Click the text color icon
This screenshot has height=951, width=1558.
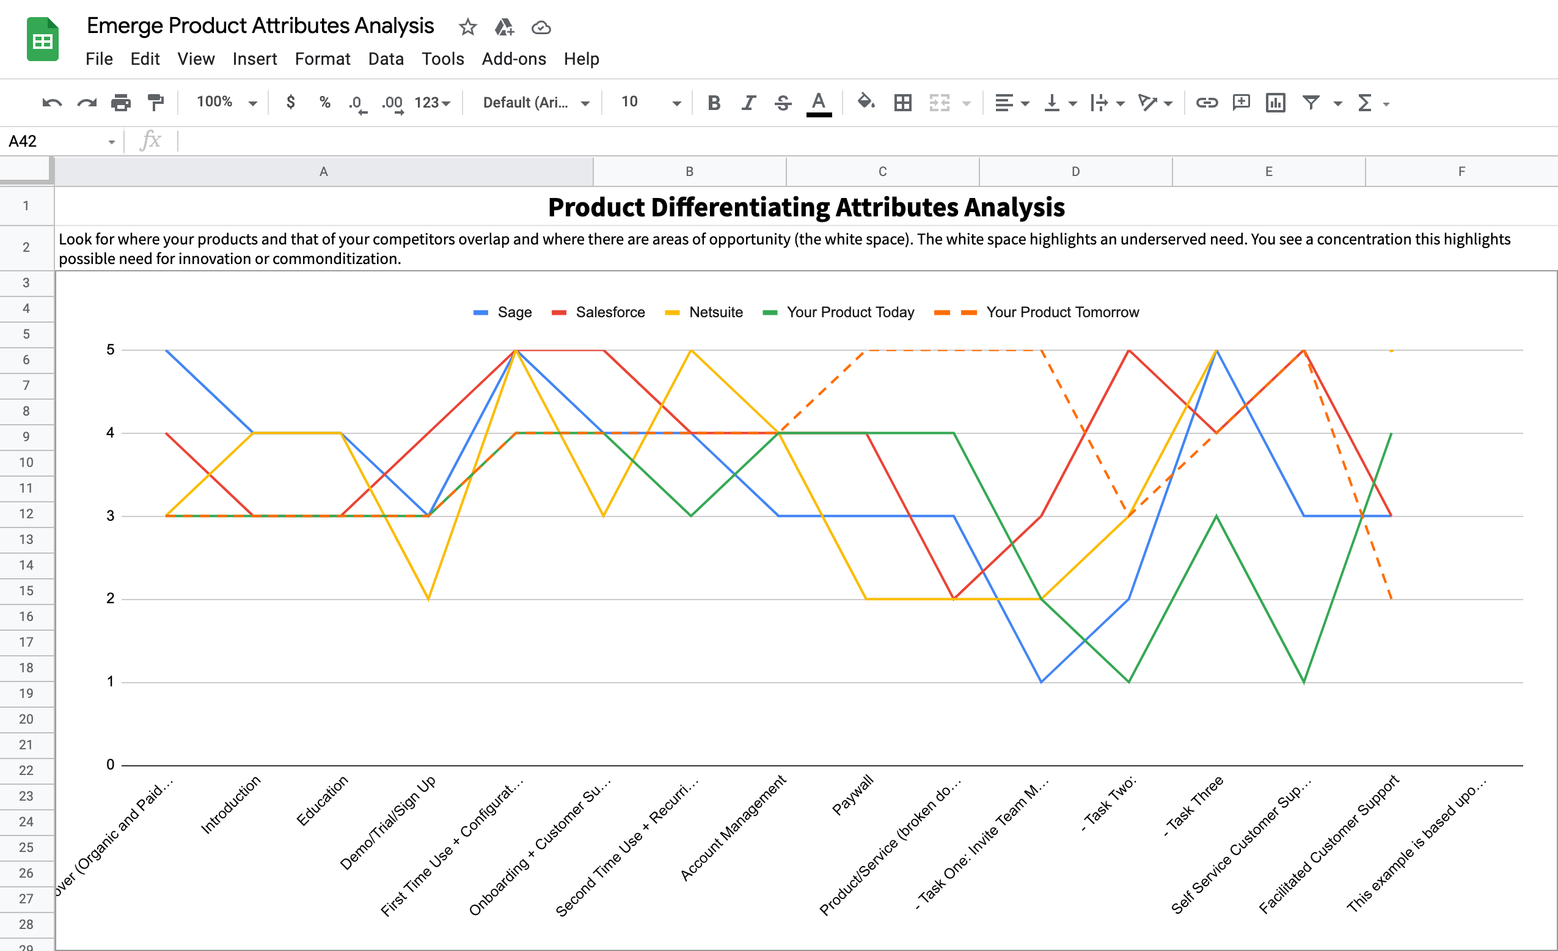[x=819, y=101]
